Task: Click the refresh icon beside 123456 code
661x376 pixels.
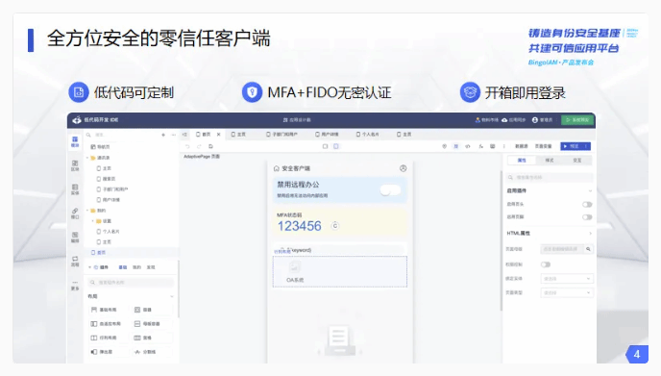Action: (x=335, y=226)
